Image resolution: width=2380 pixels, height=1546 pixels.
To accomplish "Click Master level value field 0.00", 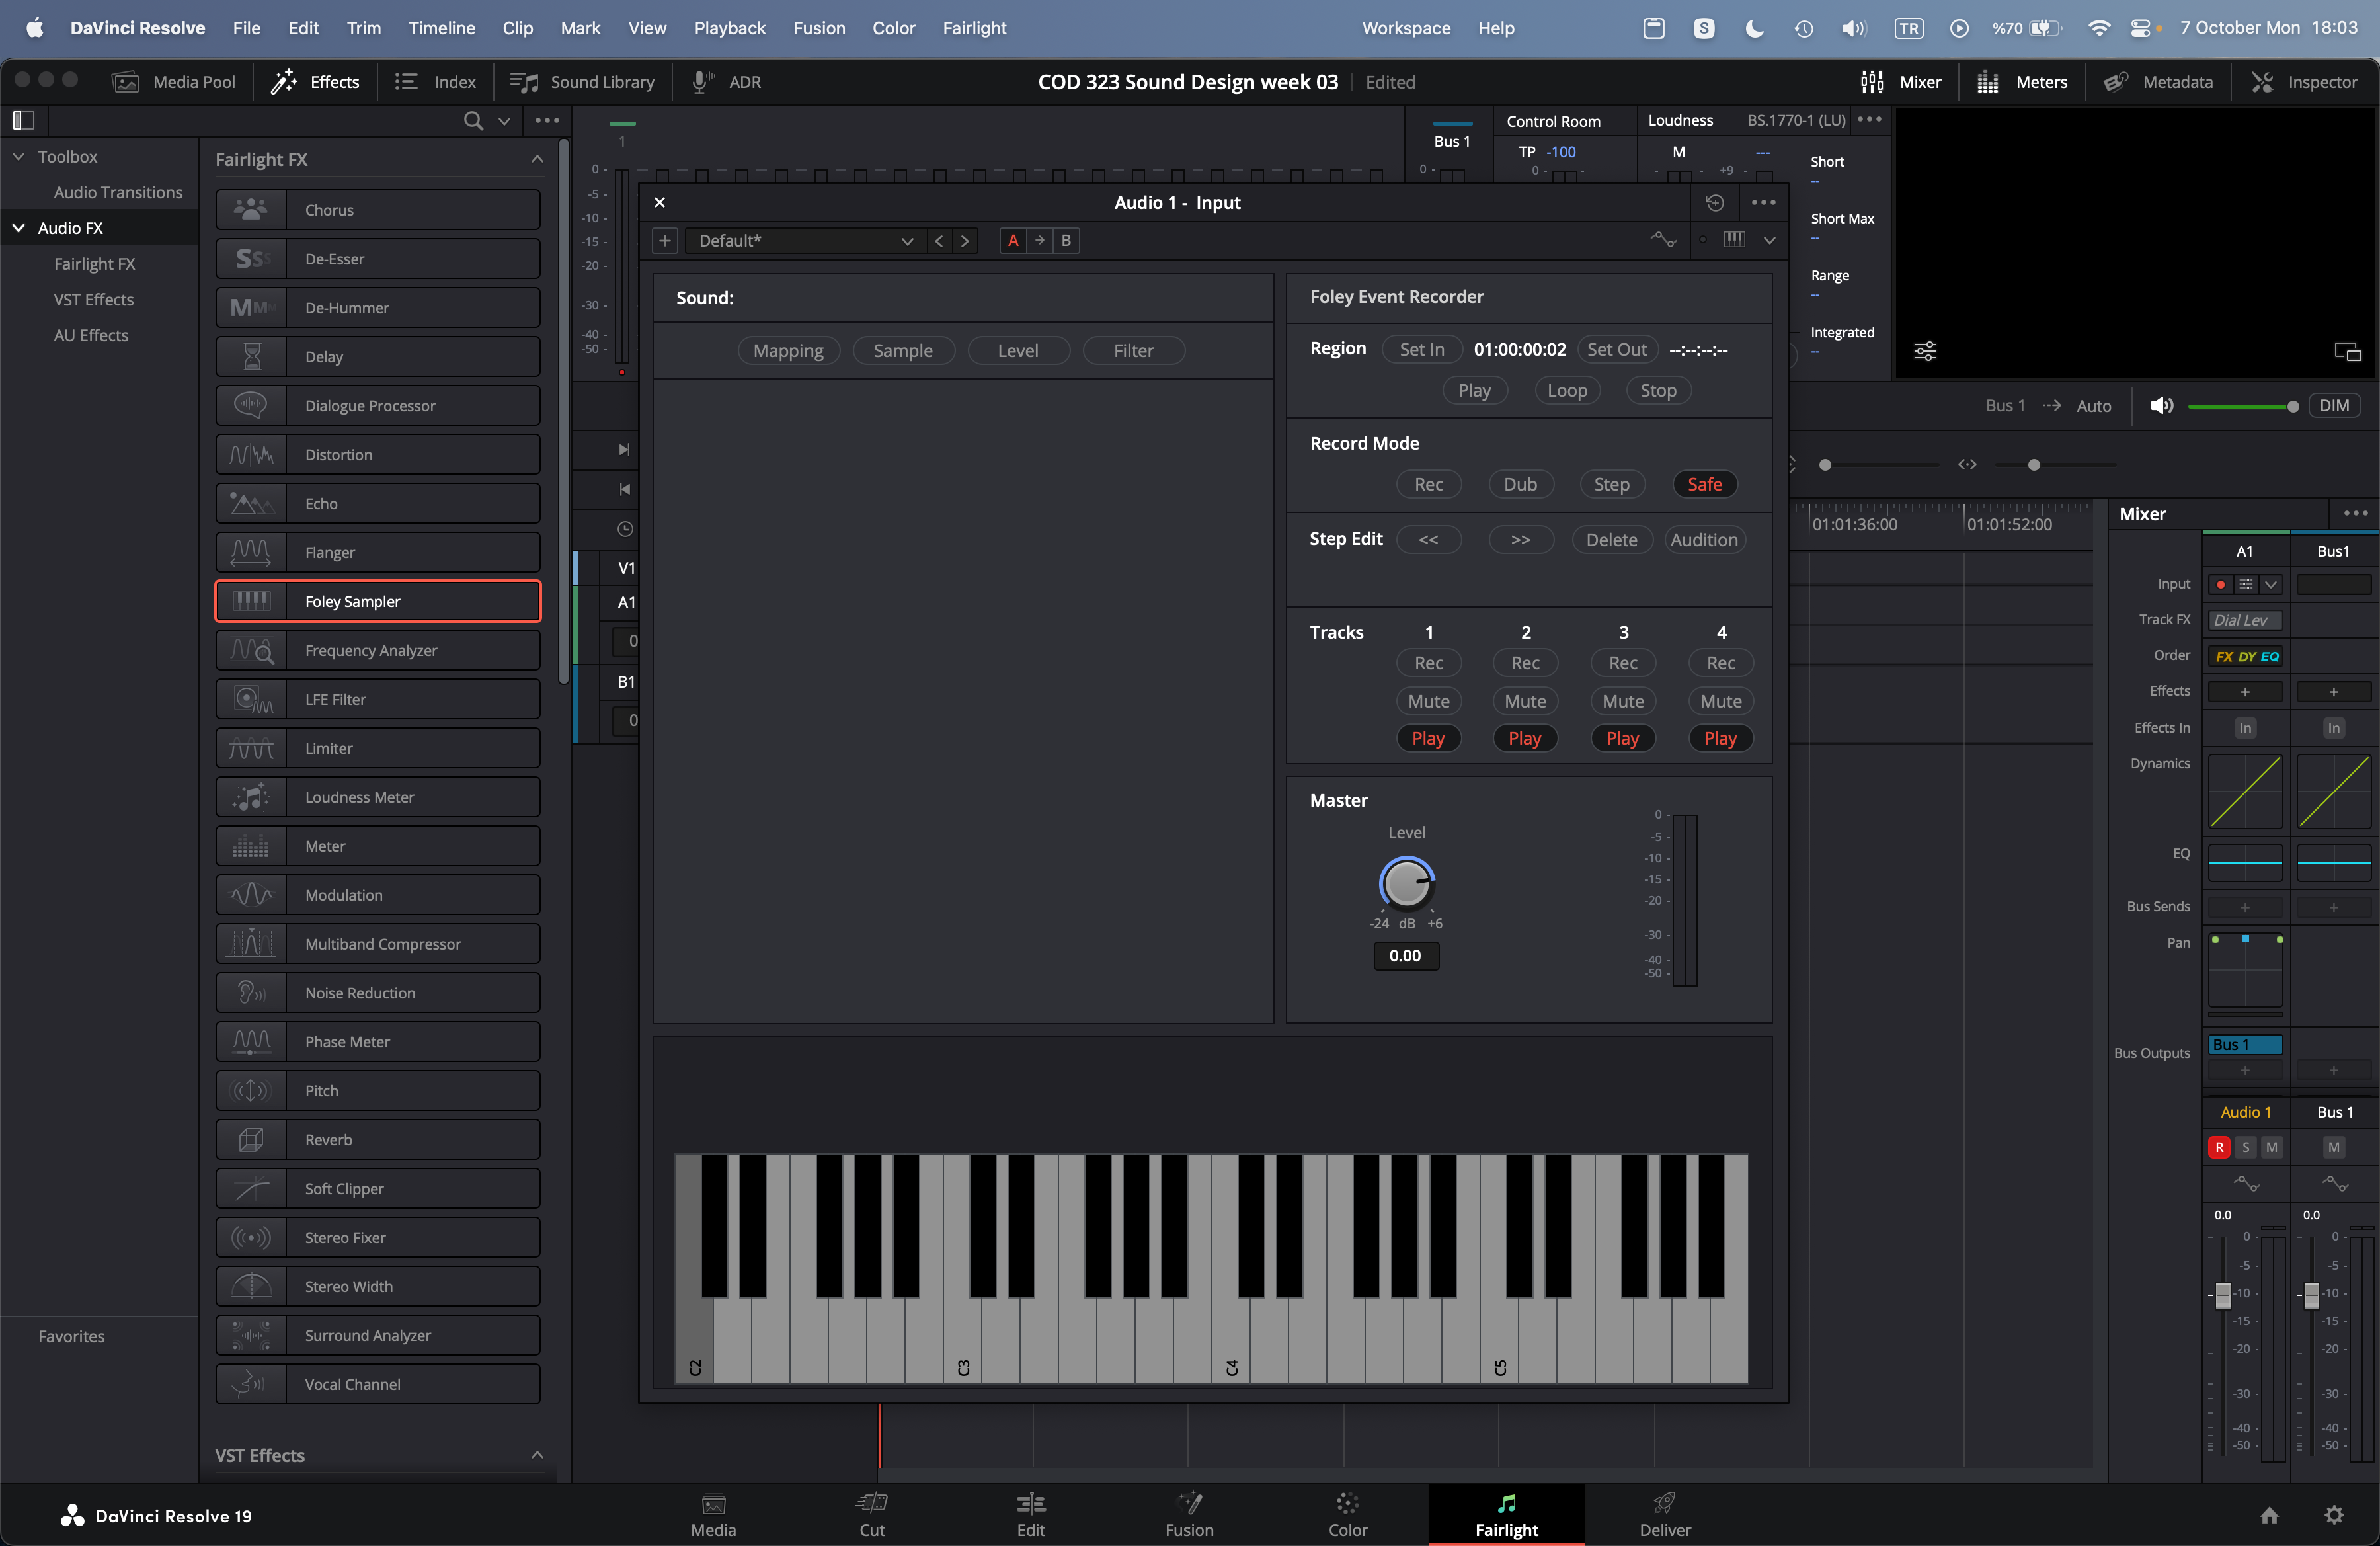I will pyautogui.click(x=1405, y=956).
